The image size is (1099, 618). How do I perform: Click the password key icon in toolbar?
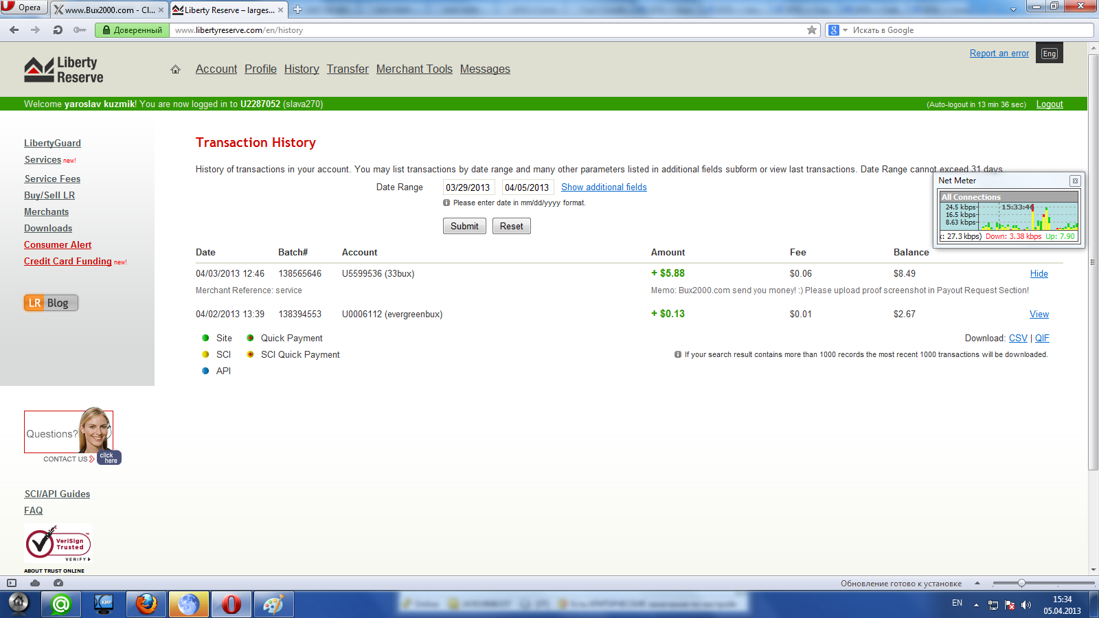point(80,30)
